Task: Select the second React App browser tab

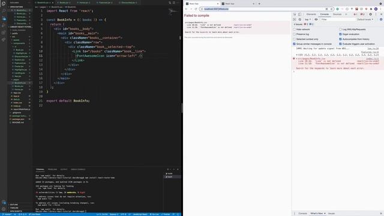Action: point(238,4)
